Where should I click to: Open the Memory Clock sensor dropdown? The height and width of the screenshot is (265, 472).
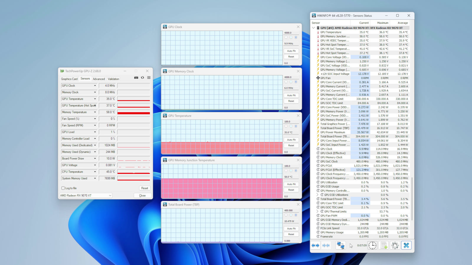coord(95,92)
